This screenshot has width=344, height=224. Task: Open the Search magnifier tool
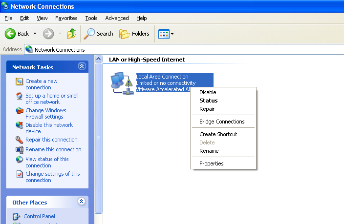click(89, 34)
